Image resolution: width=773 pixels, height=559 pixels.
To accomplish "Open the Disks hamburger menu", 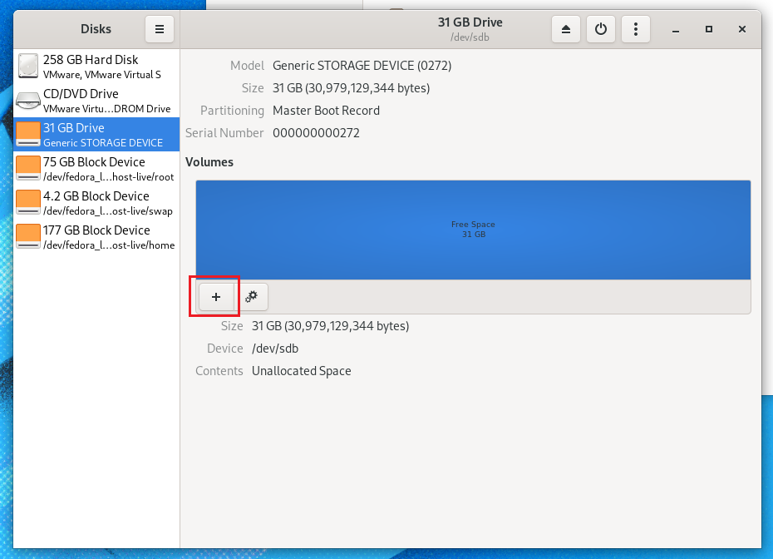I will point(159,28).
